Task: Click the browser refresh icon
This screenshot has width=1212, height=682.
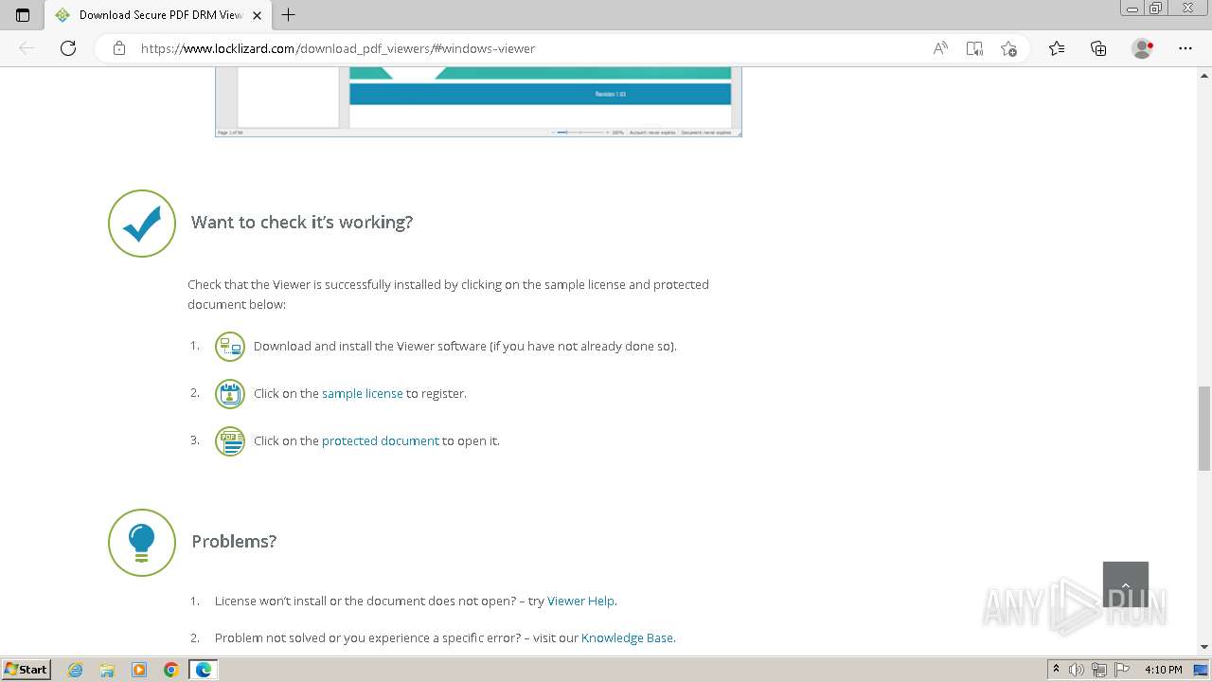Action: point(68,48)
